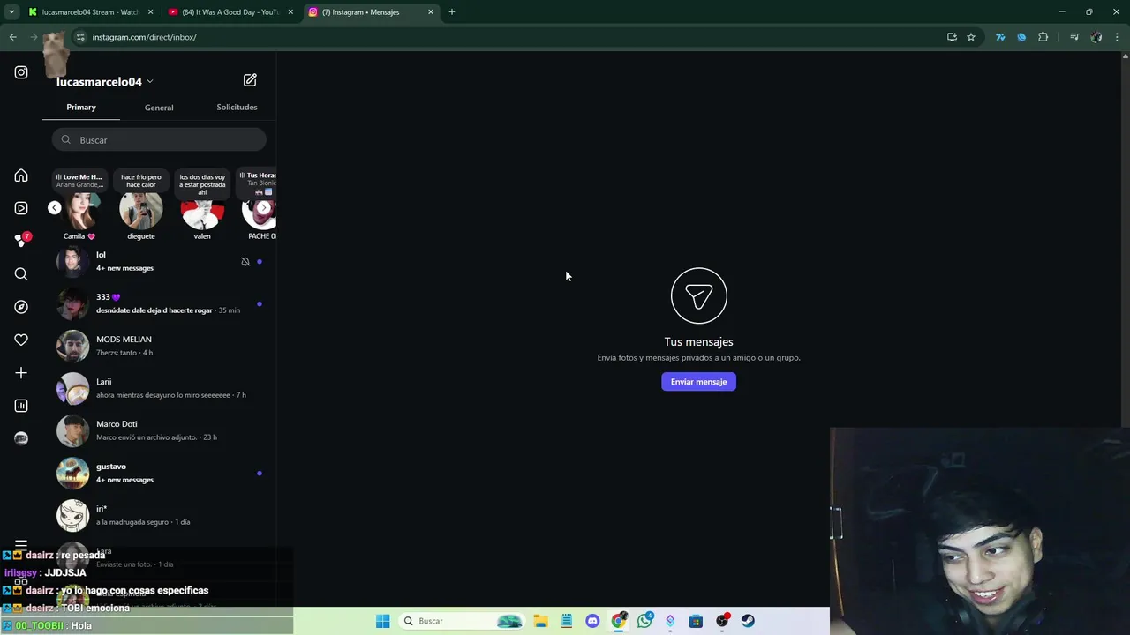Click the Buscar search field in inbox
1130x635 pixels.
(x=159, y=139)
